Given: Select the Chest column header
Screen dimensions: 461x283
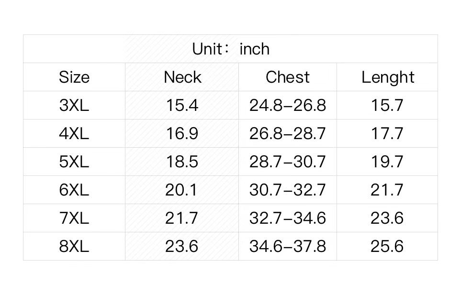Looking at the screenshot, I should pyautogui.click(x=287, y=77).
